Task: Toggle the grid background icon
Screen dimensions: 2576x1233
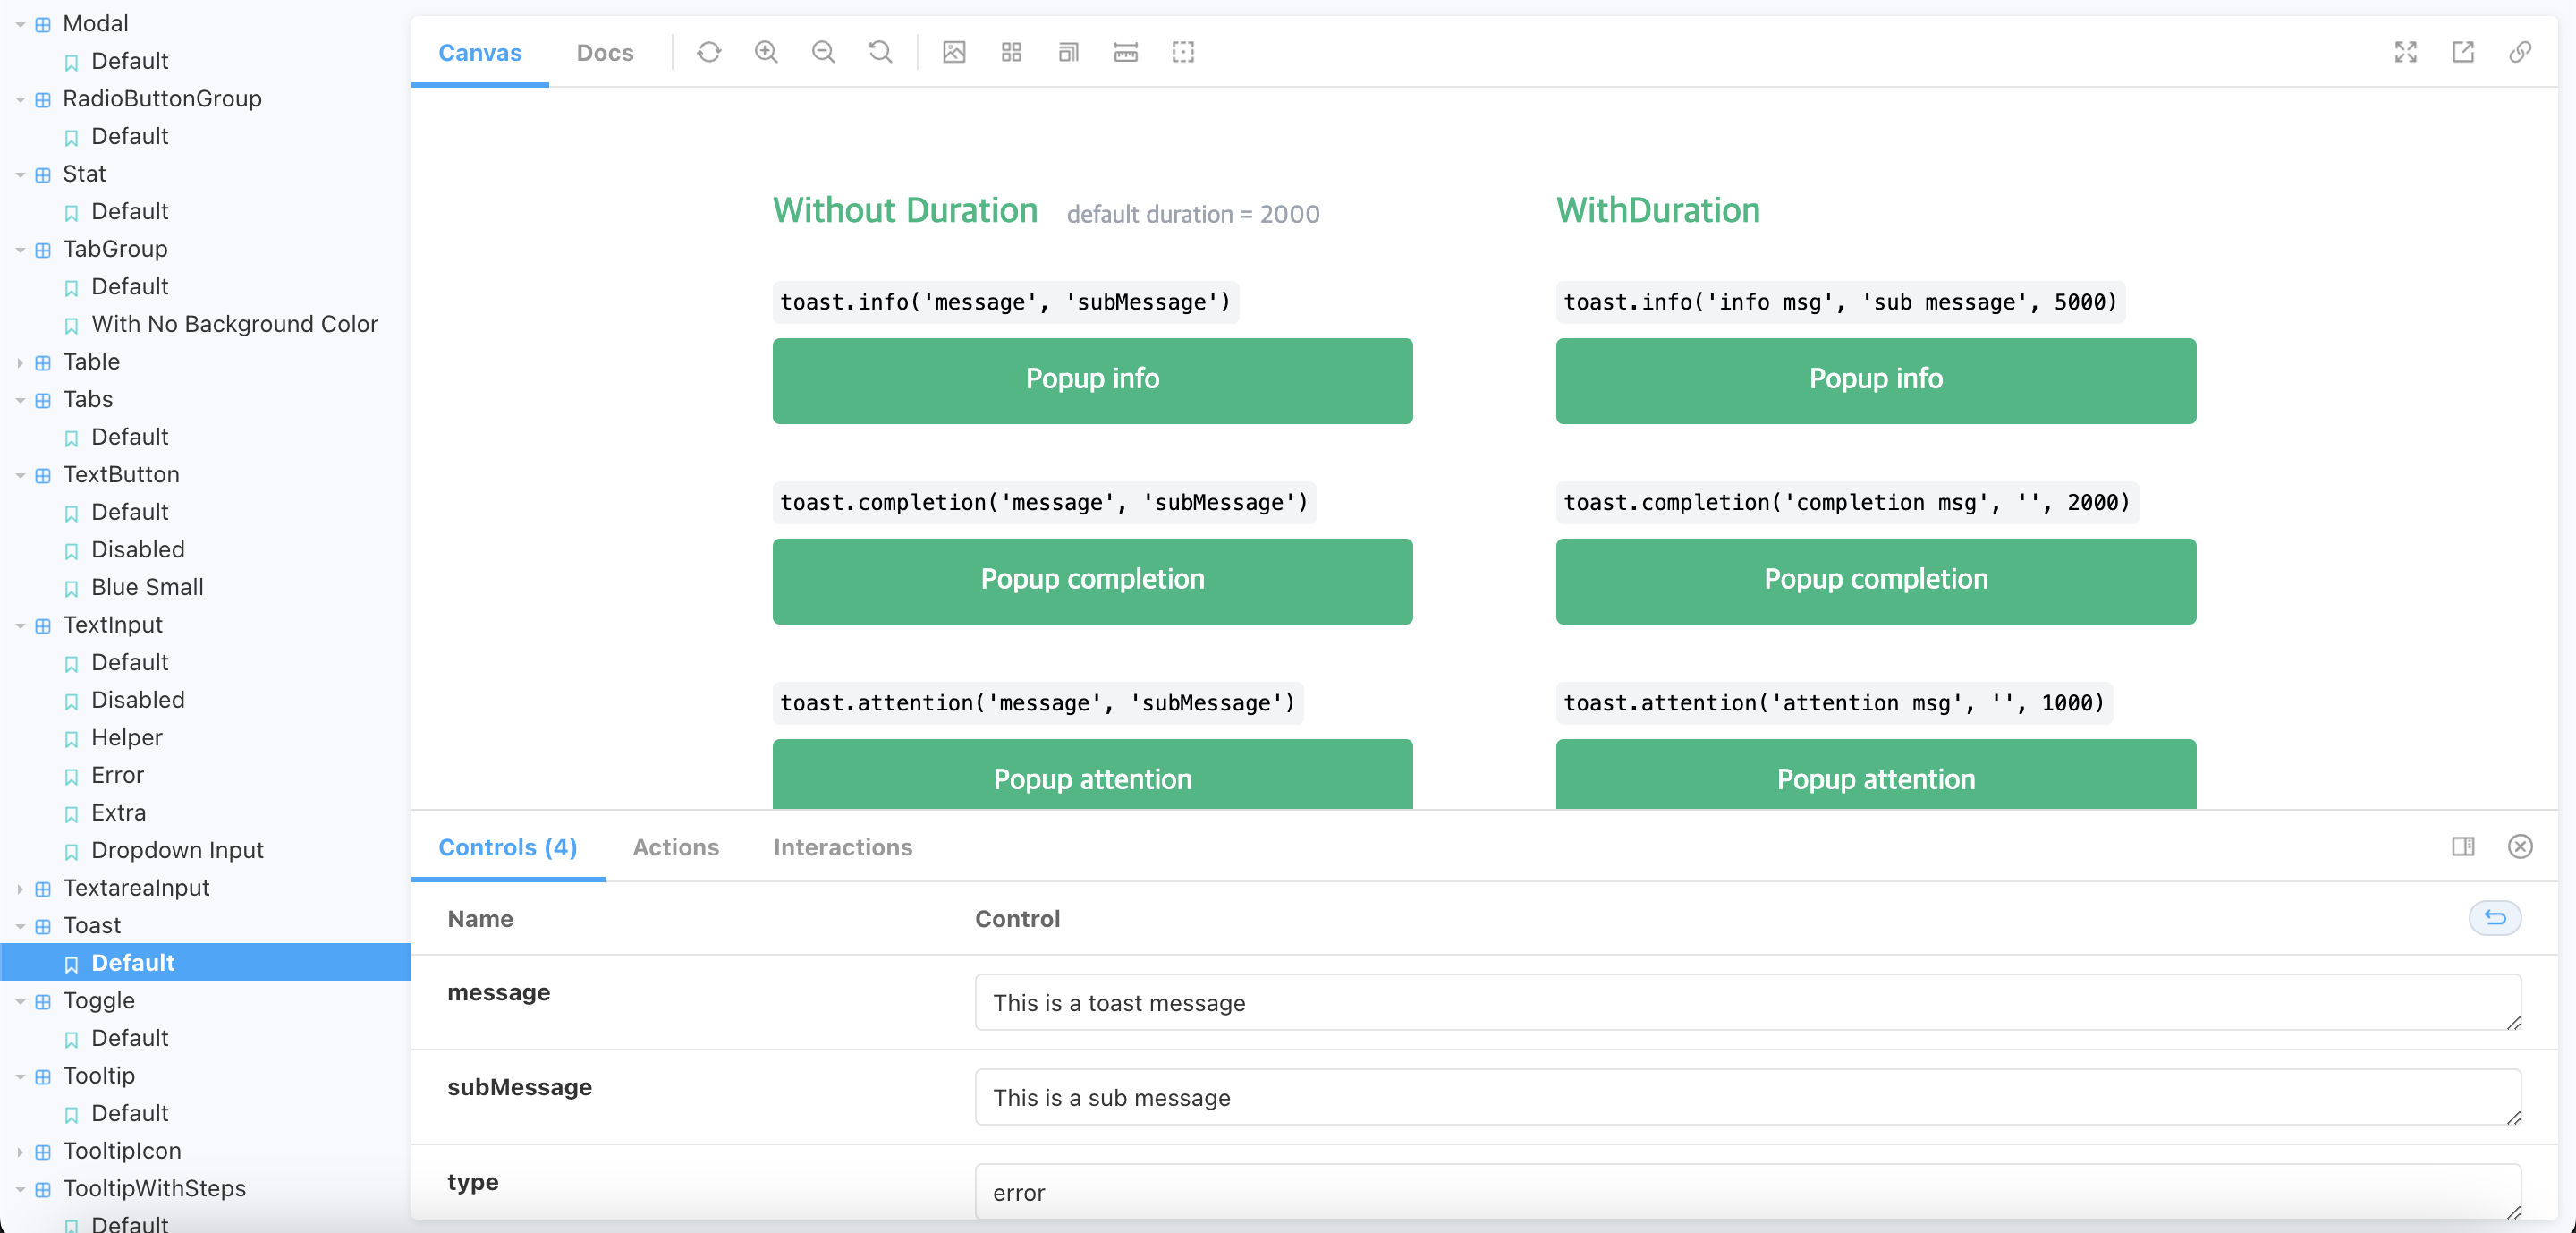Action: click(x=1011, y=52)
